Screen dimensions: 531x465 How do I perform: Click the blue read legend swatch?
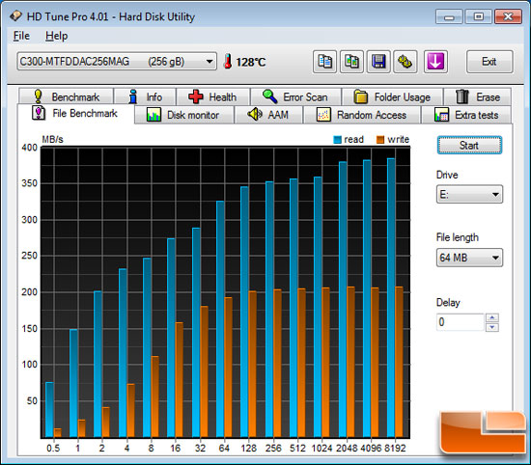pyautogui.click(x=337, y=140)
